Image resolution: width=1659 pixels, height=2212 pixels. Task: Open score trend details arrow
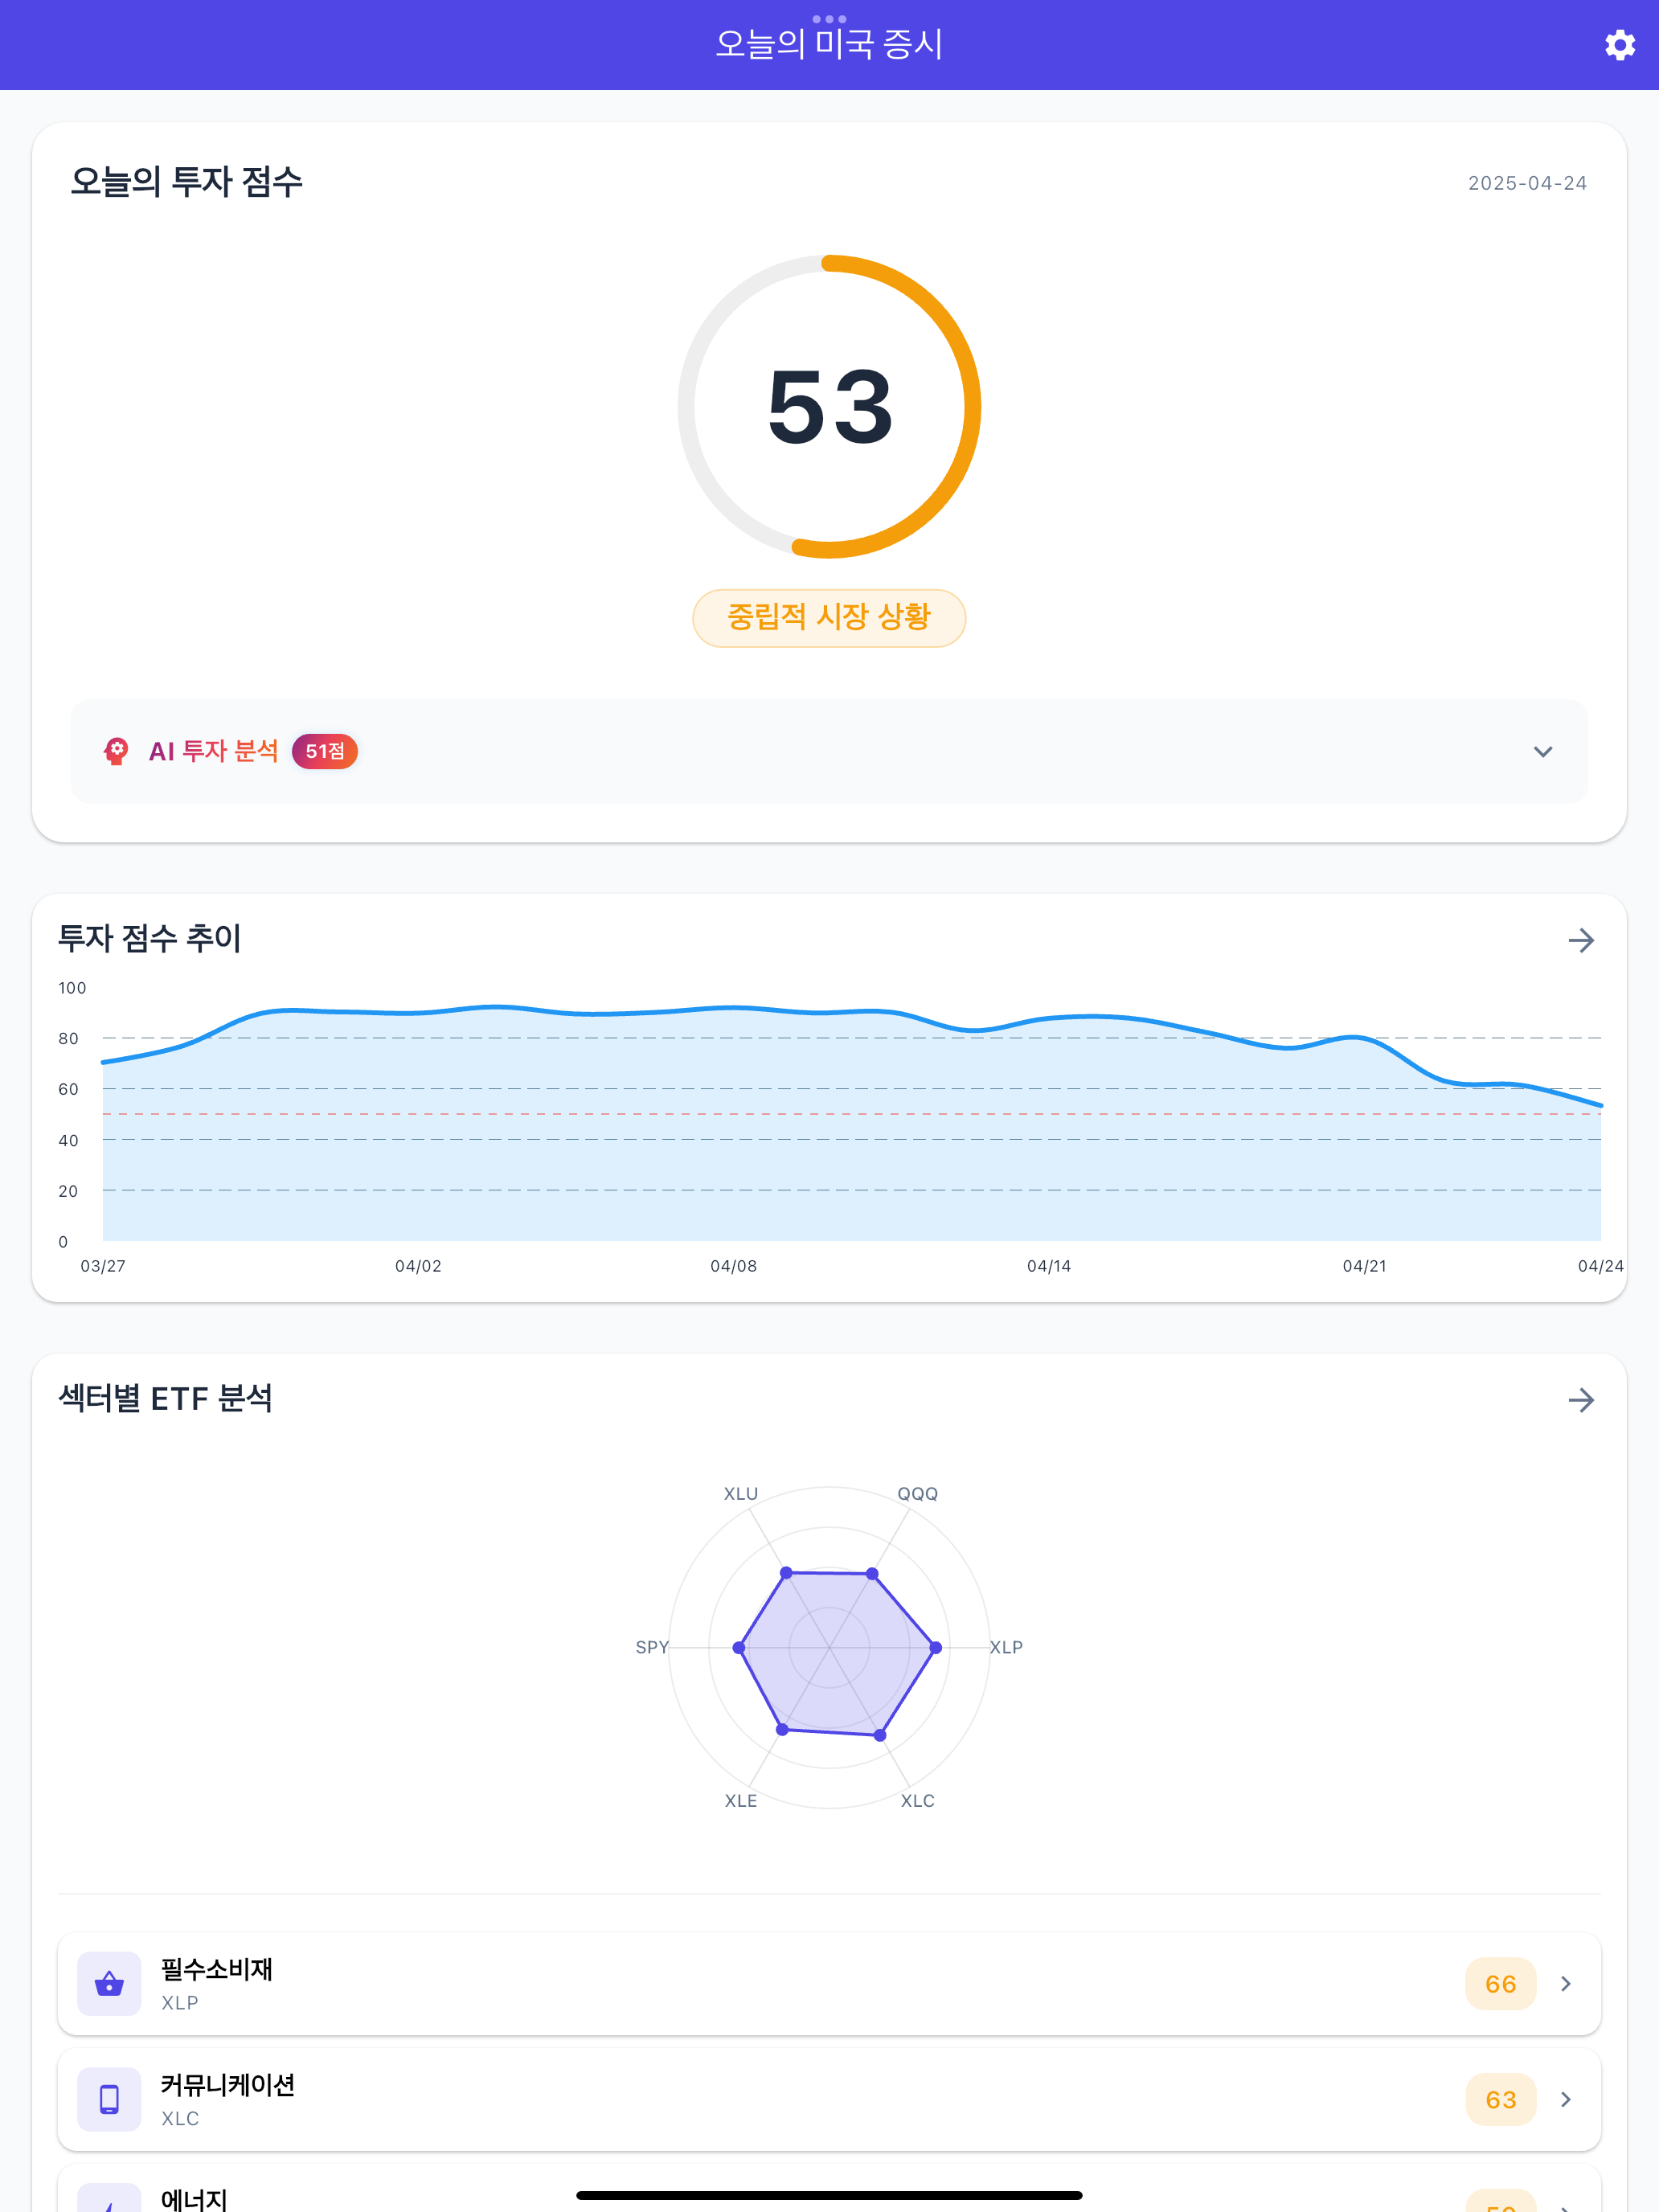[x=1580, y=940]
